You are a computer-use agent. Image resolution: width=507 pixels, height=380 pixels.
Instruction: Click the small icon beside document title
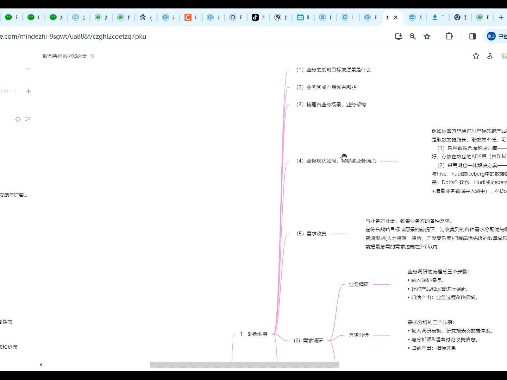pyautogui.click(x=92, y=56)
